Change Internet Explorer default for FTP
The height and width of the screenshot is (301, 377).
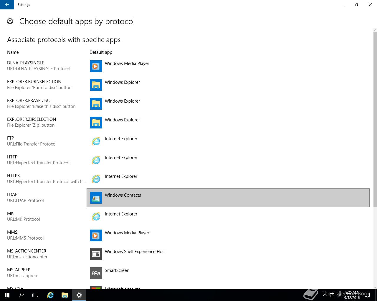tap(228, 141)
